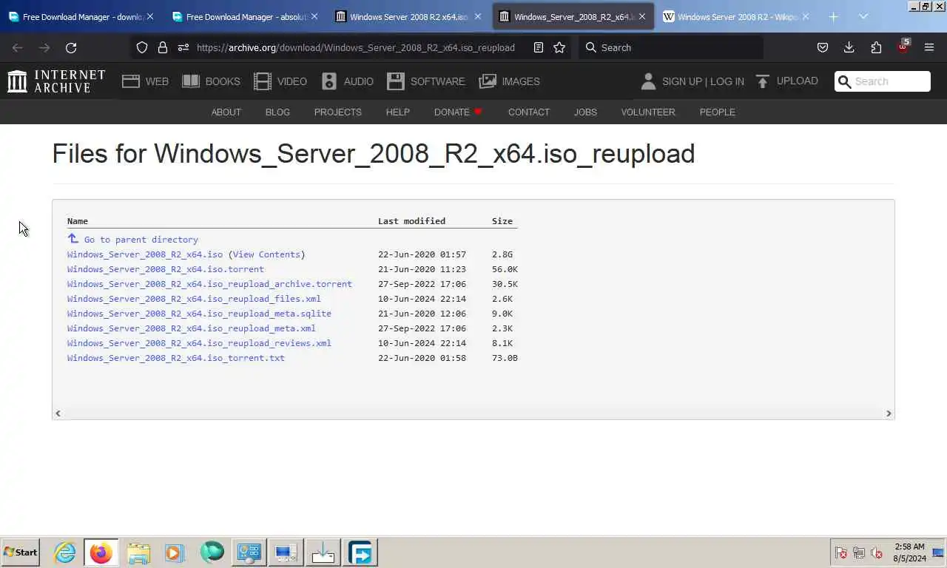This screenshot has height=568, width=947.
Task: Open the reupload_reviews.xml file
Action: tap(199, 343)
